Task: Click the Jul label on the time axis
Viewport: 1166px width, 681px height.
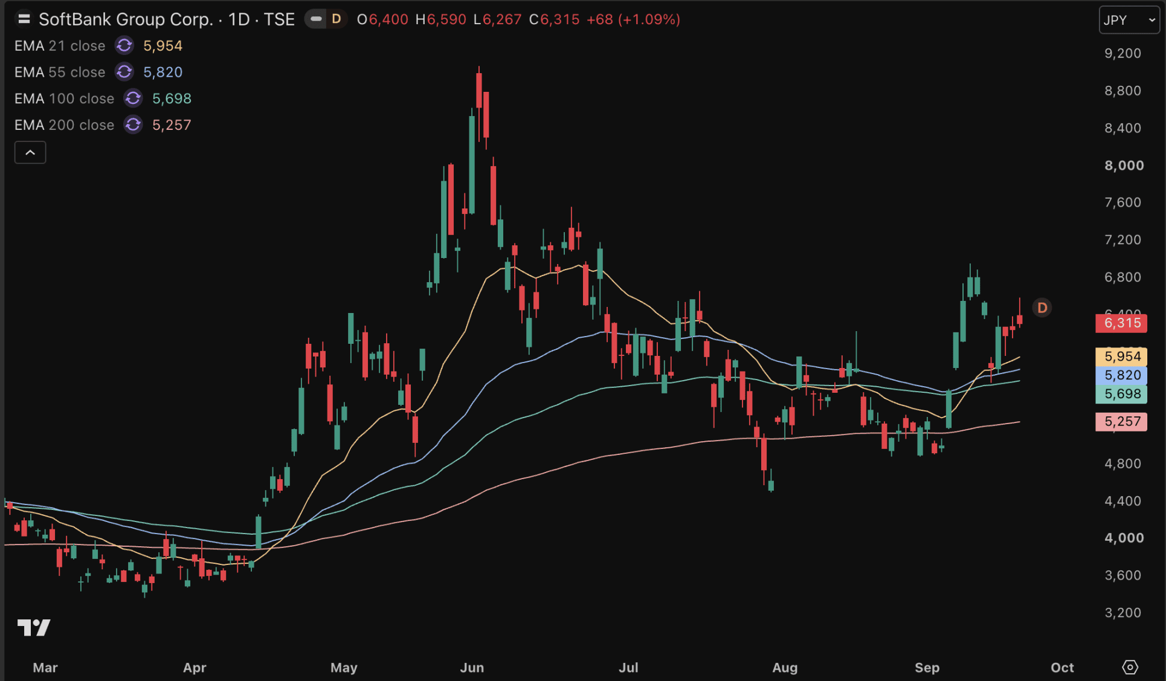Action: (x=628, y=668)
